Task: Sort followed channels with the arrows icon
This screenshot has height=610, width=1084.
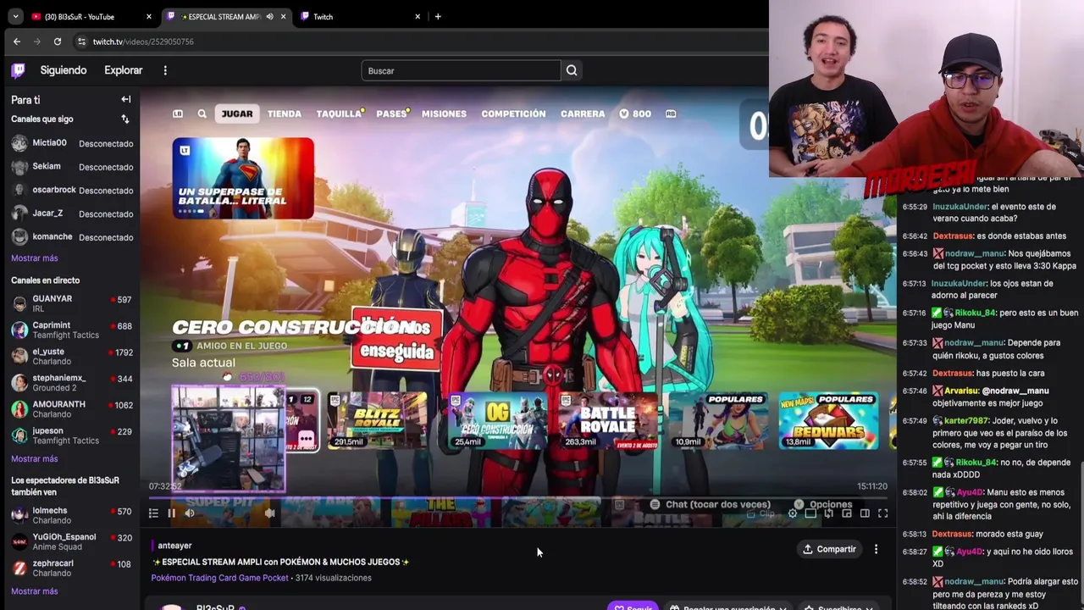Action: (x=125, y=119)
